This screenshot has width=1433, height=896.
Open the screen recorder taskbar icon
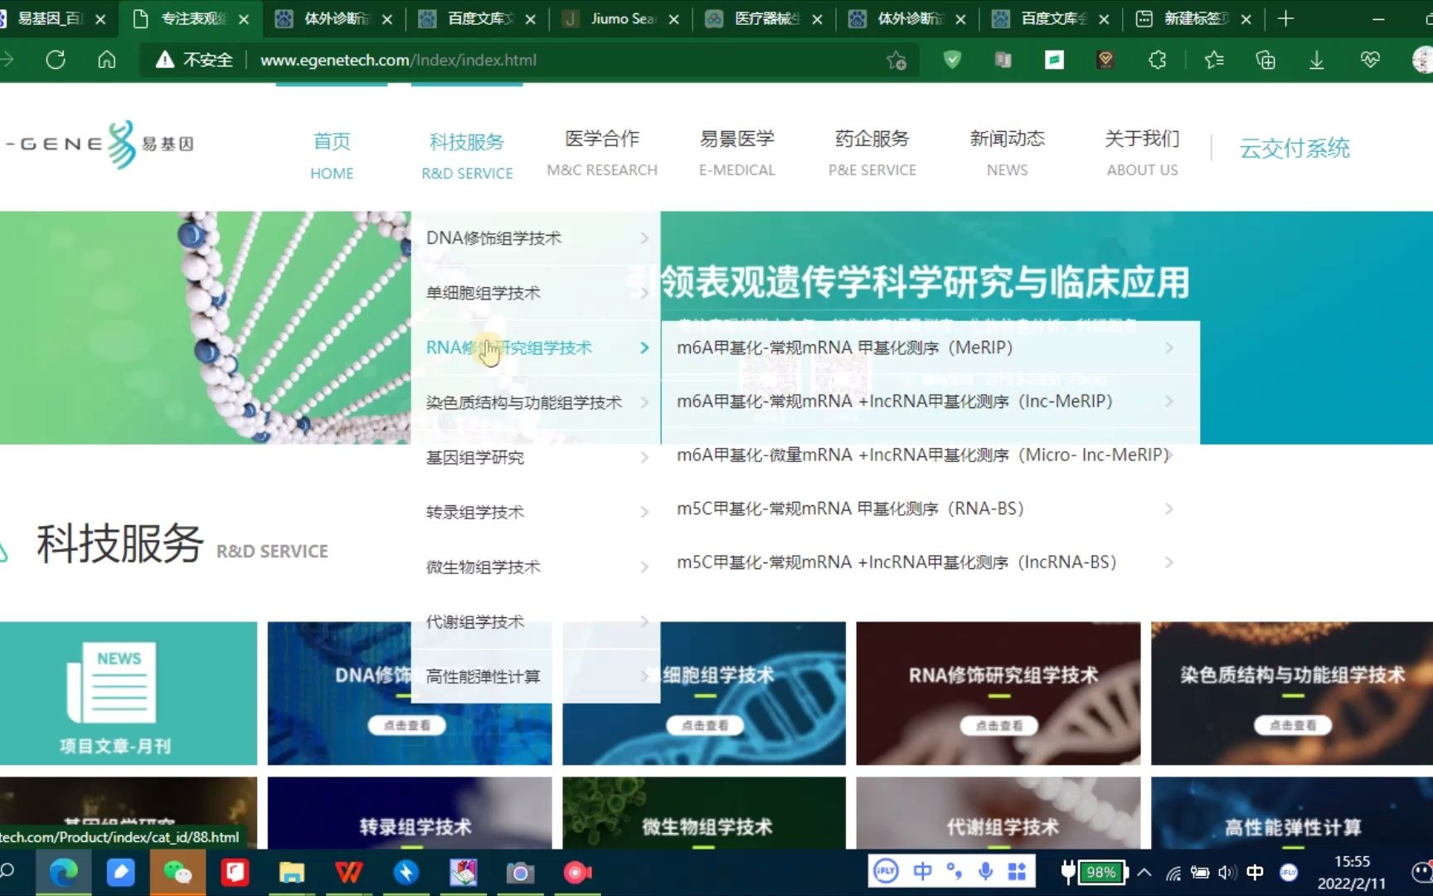(577, 873)
